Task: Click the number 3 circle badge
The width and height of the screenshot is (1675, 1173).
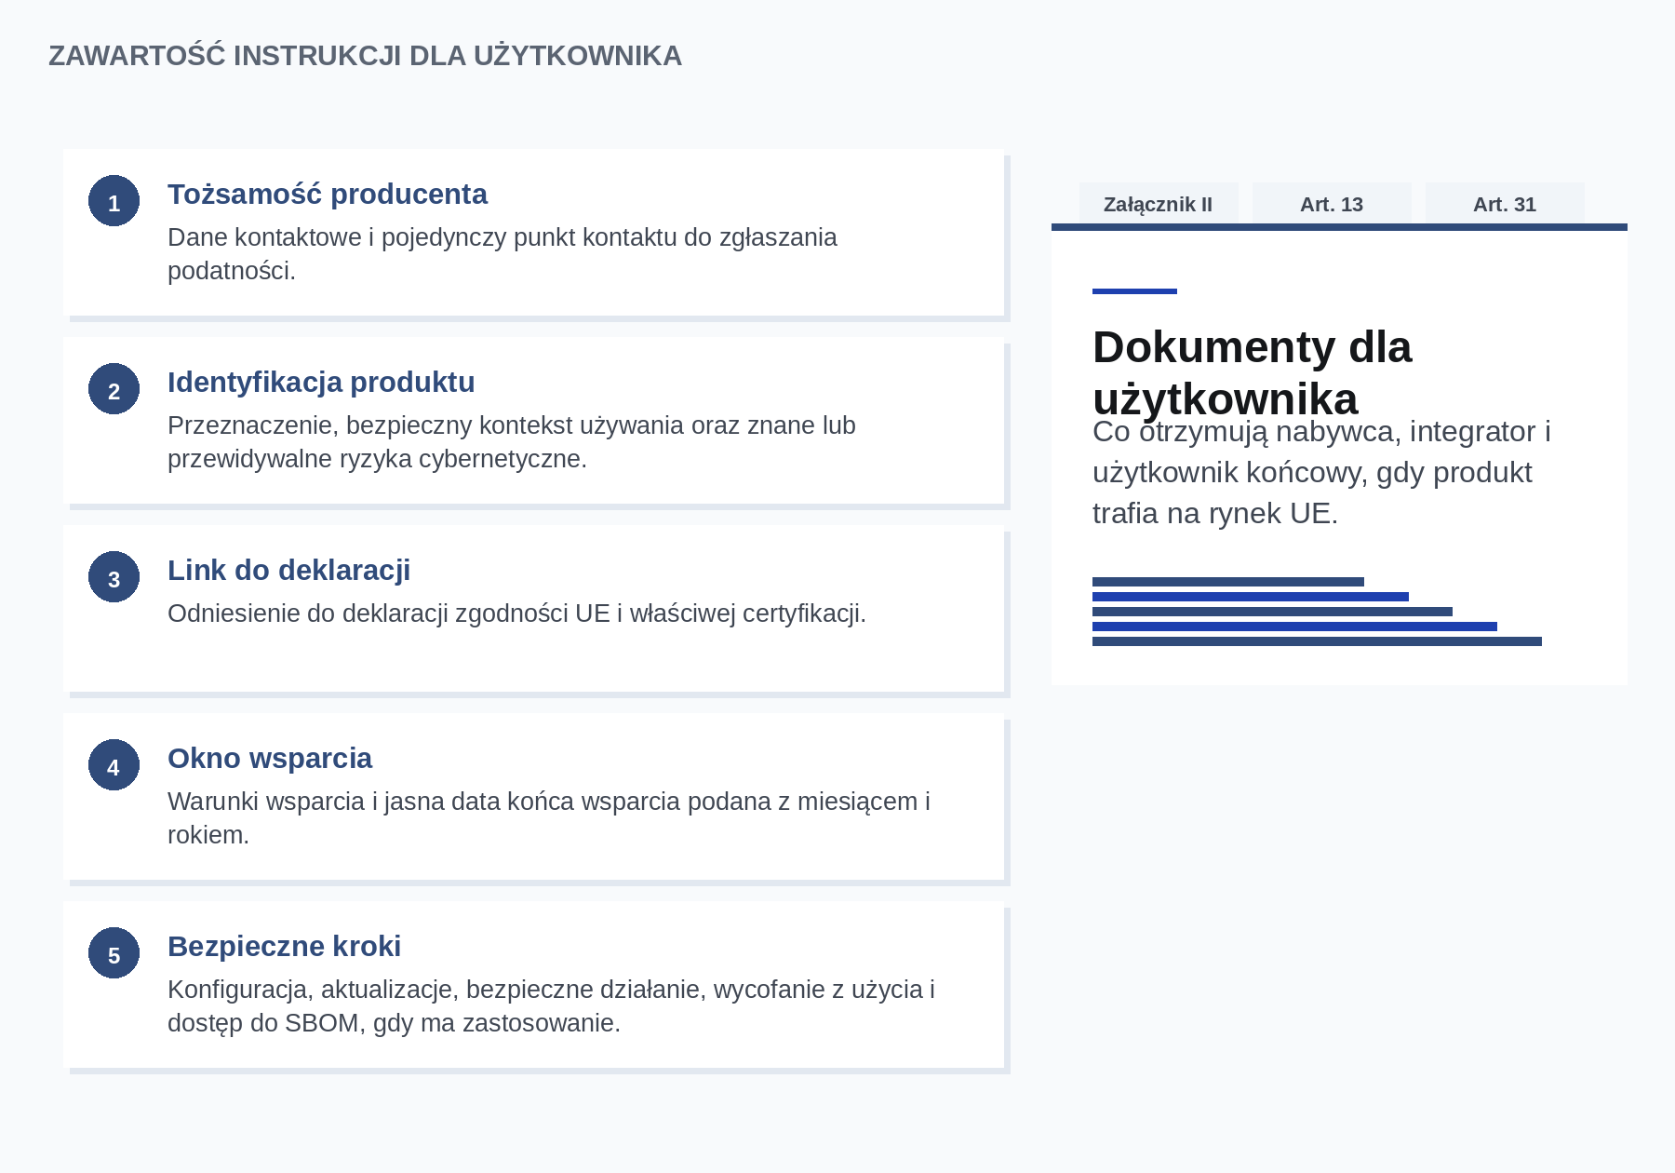Action: 114,577
